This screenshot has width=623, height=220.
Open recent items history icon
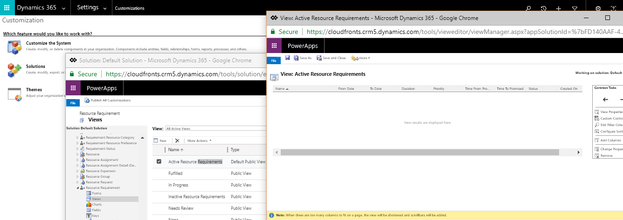pyautogui.click(x=544, y=8)
